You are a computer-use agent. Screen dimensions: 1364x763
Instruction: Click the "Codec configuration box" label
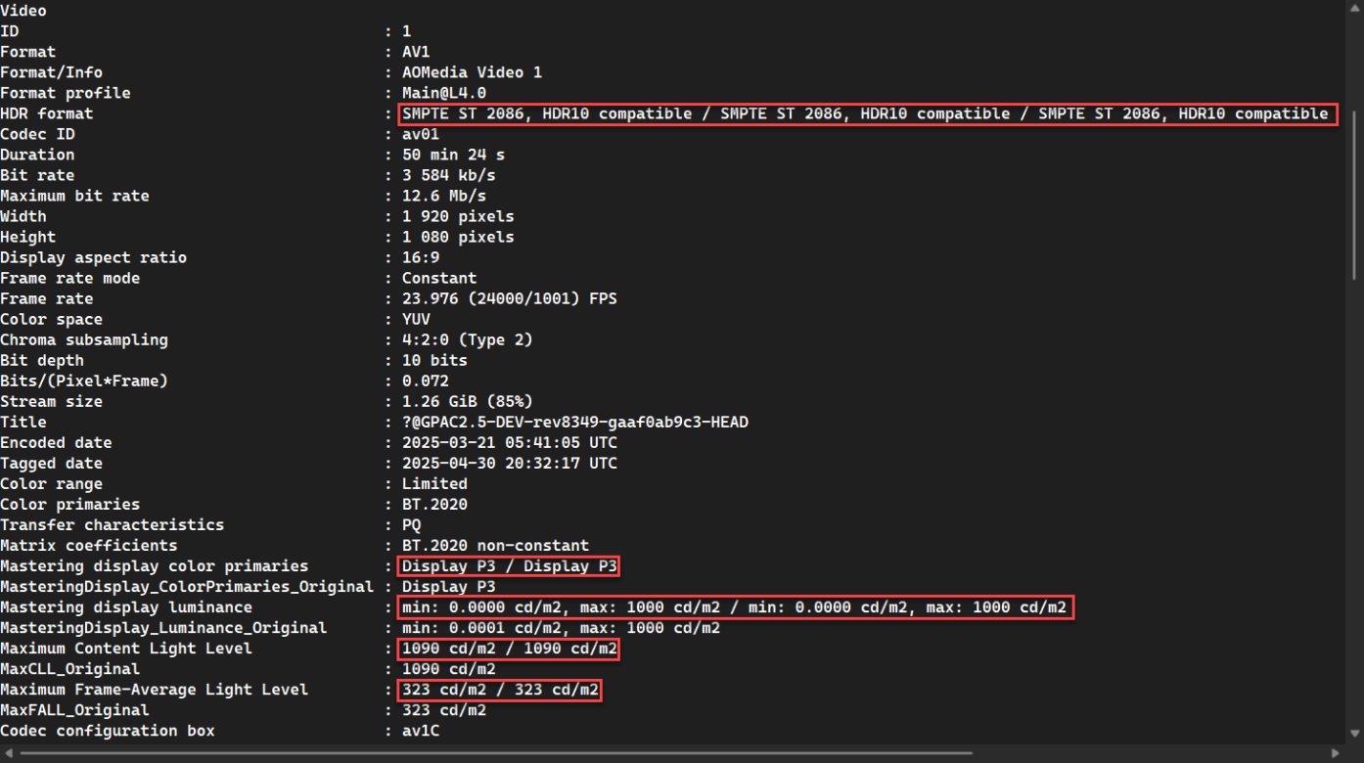[x=108, y=731]
